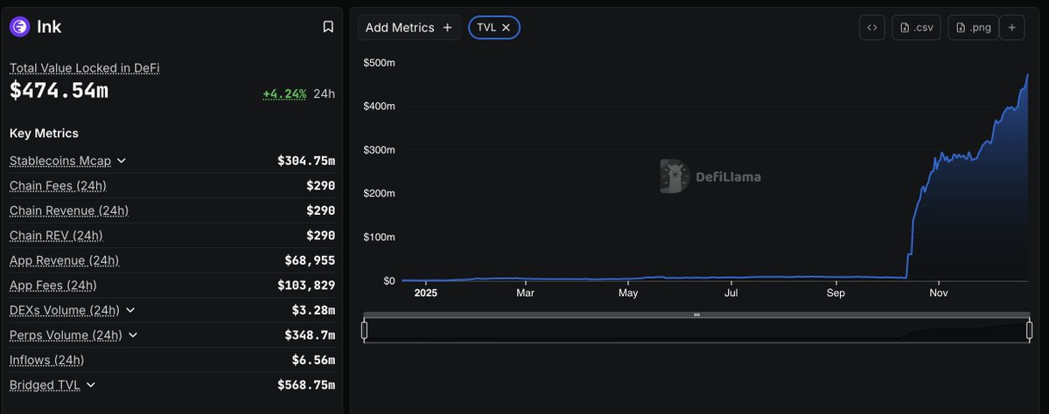1049x414 pixels.
Task: Click the Inflows (24h) label
Action: click(x=47, y=360)
